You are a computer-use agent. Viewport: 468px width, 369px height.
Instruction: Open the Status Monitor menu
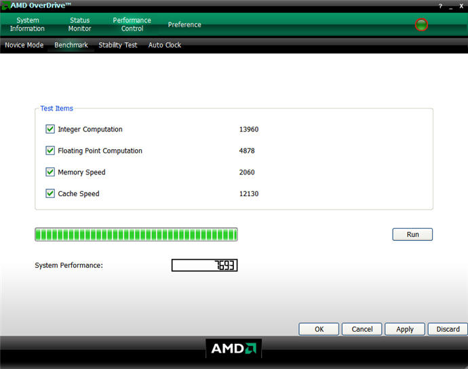tap(79, 24)
